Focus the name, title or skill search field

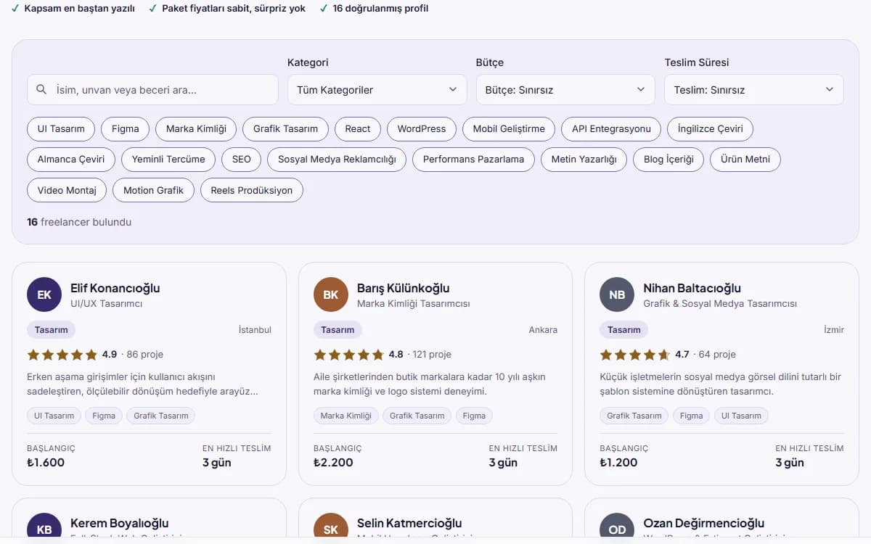click(152, 90)
